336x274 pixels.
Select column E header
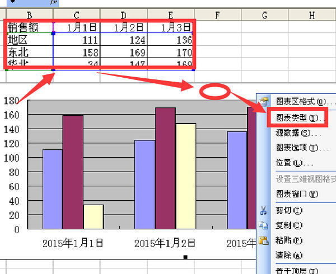click(x=171, y=15)
